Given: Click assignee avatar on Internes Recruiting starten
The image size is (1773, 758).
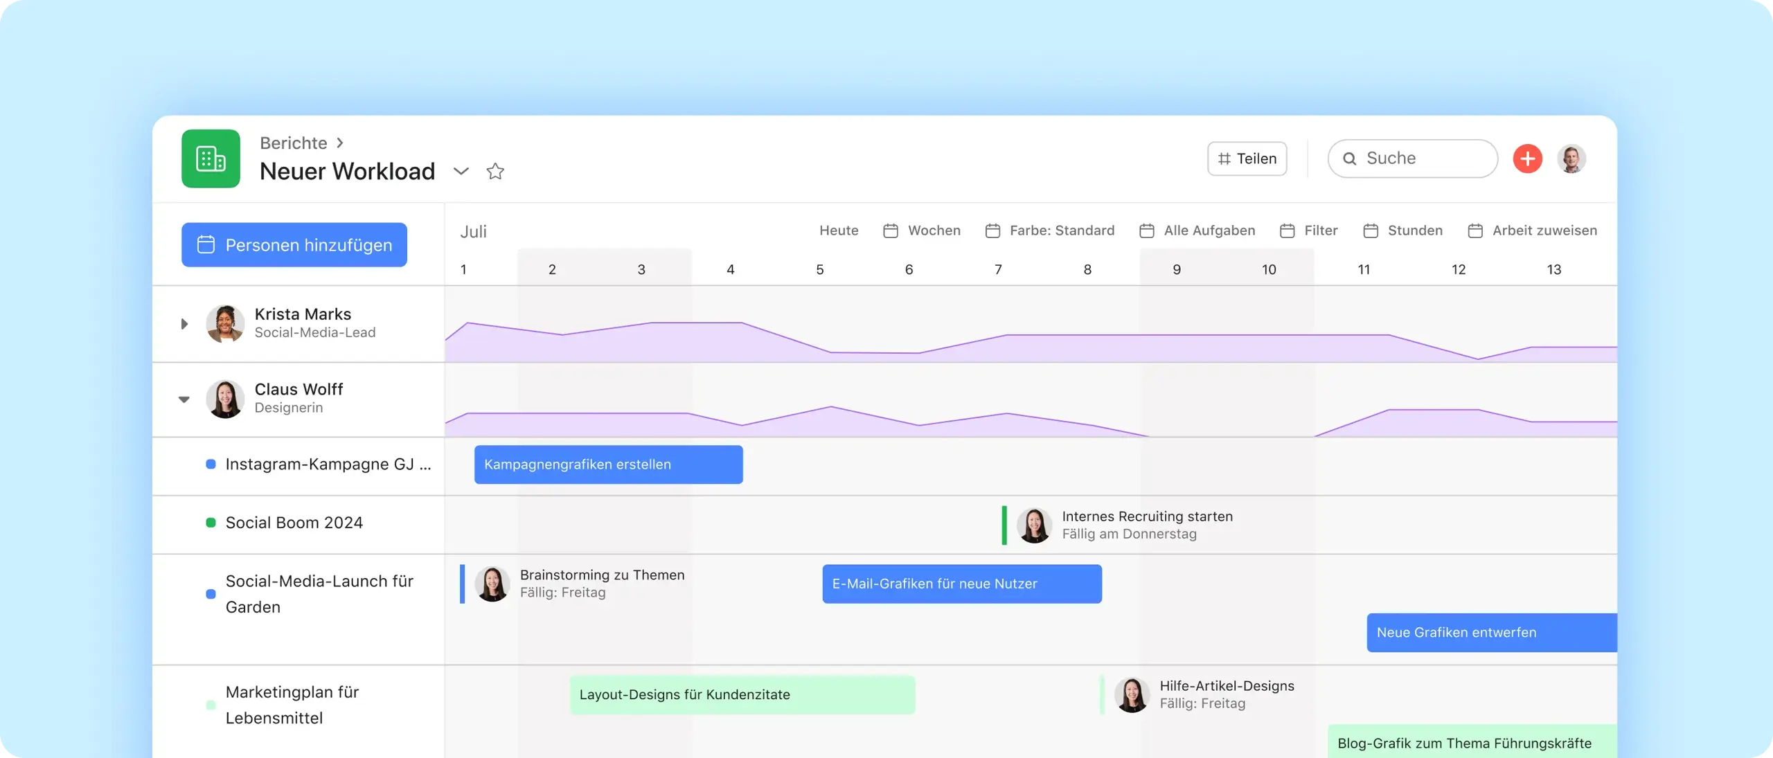Looking at the screenshot, I should 1034,525.
